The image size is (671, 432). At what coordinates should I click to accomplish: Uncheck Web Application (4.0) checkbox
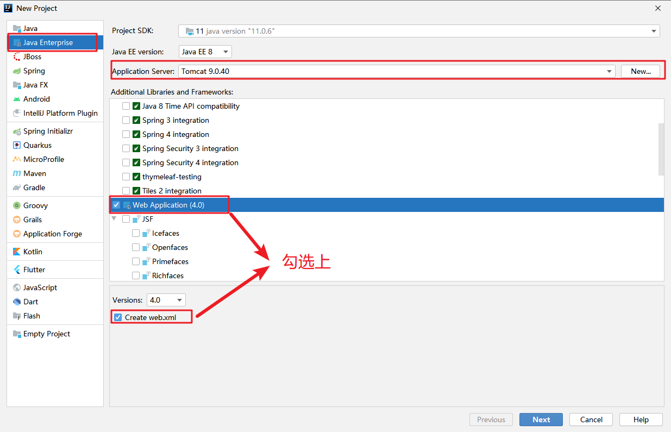coord(116,205)
